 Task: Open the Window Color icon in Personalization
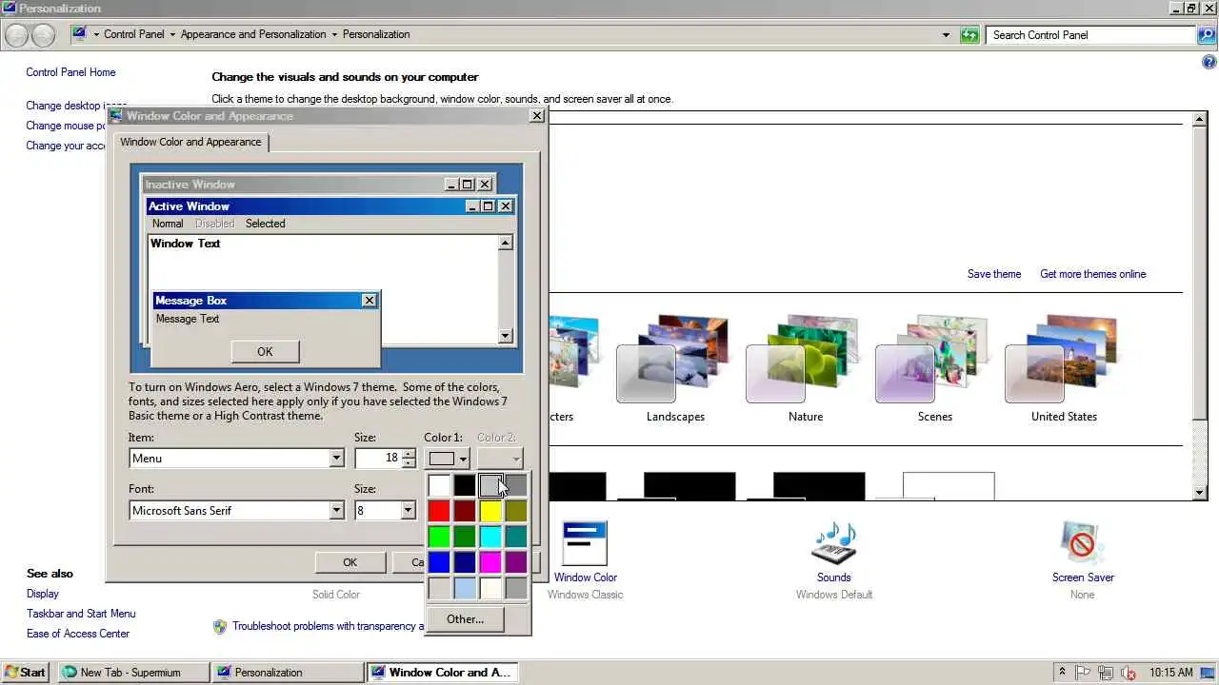click(x=584, y=544)
